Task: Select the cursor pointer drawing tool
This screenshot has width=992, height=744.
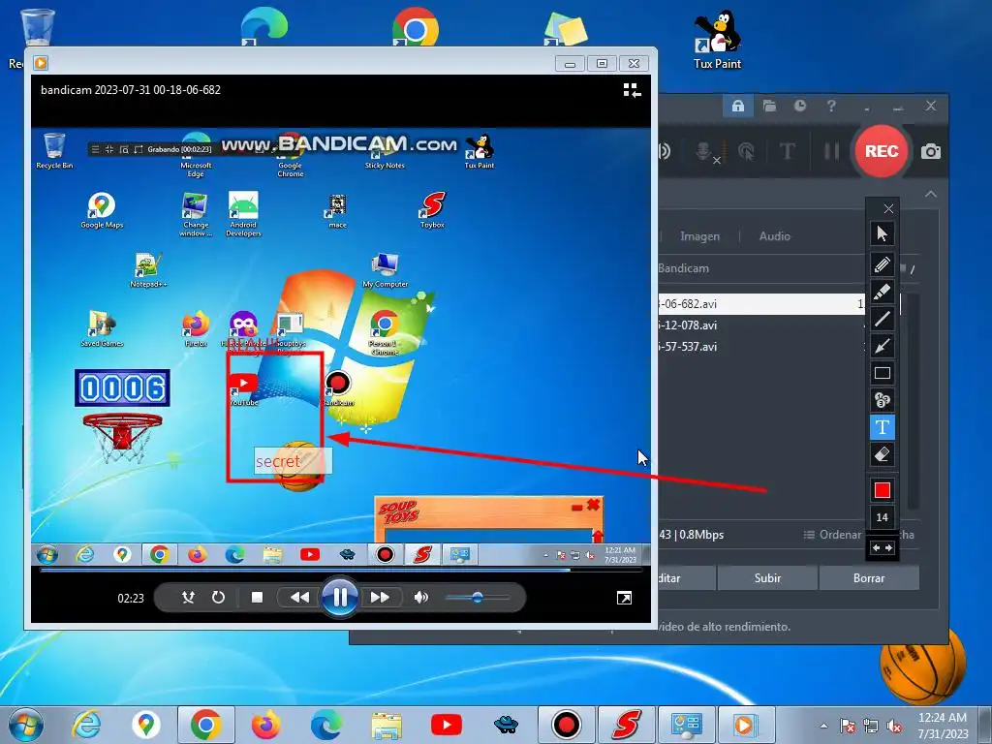Action: pos(882,234)
